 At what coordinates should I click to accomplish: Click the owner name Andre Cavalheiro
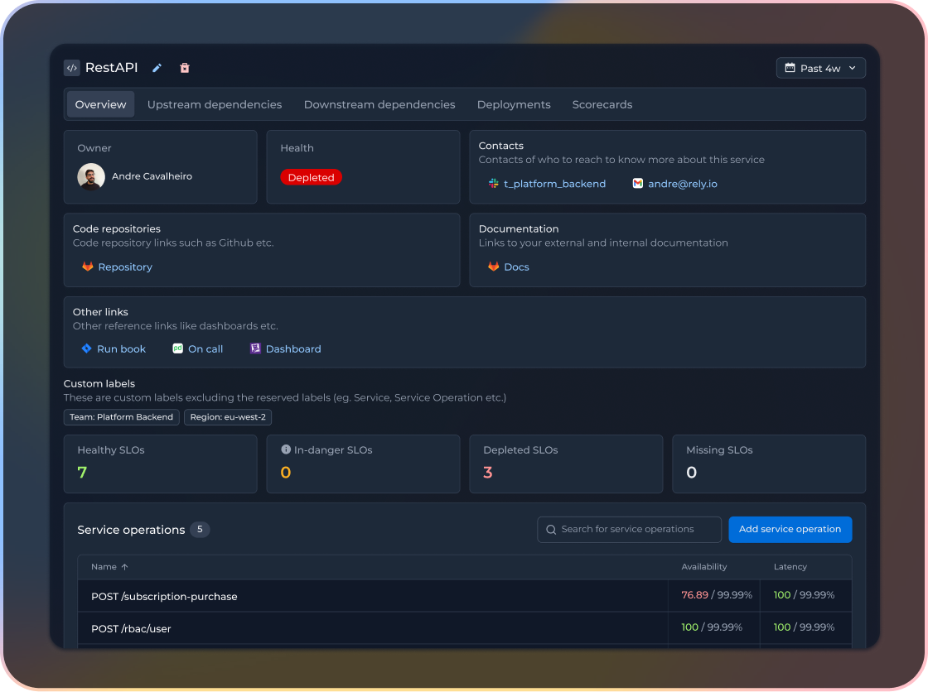[152, 176]
